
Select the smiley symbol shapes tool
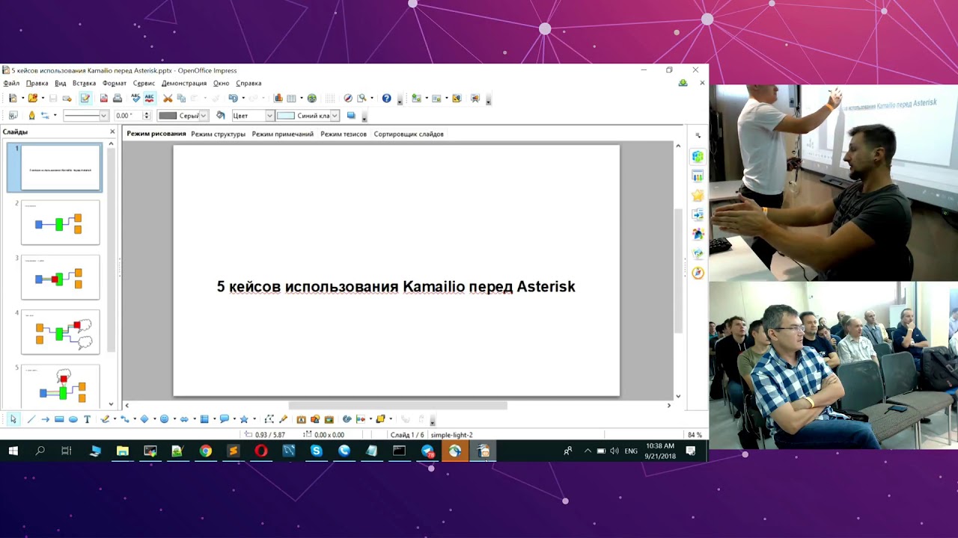(x=164, y=419)
